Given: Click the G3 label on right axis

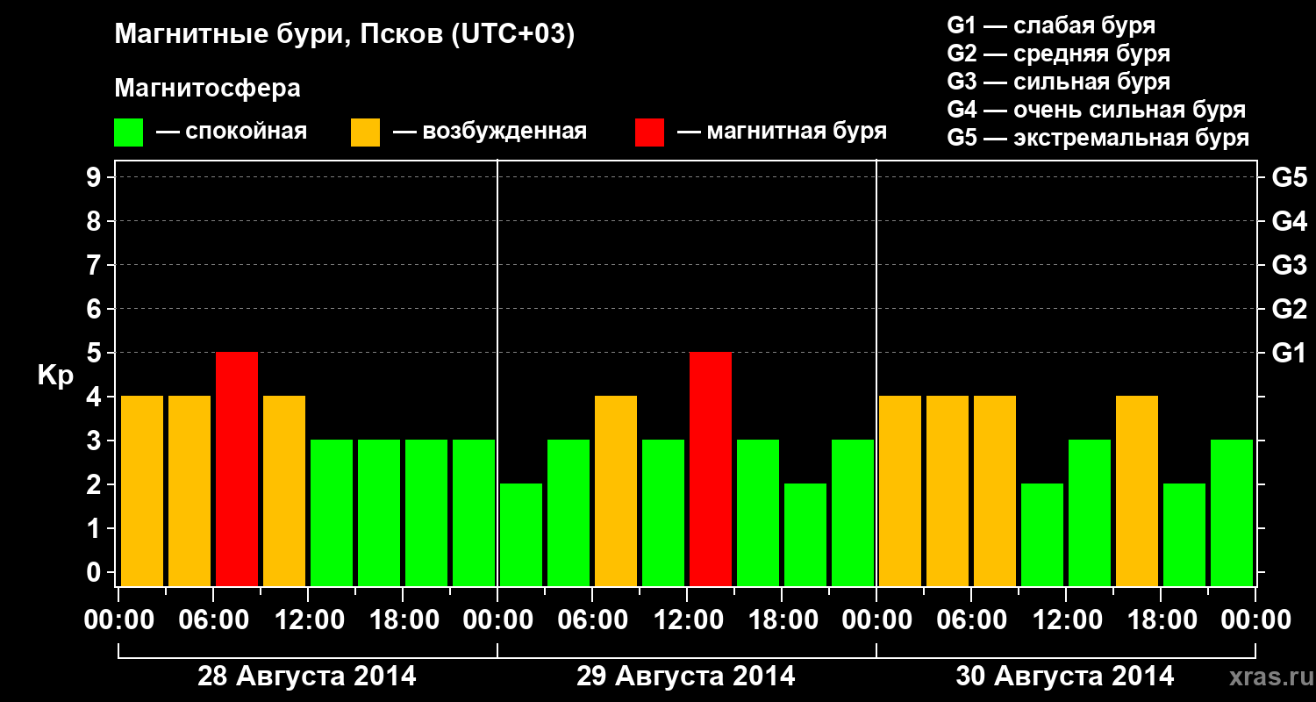Looking at the screenshot, I should [x=1290, y=265].
